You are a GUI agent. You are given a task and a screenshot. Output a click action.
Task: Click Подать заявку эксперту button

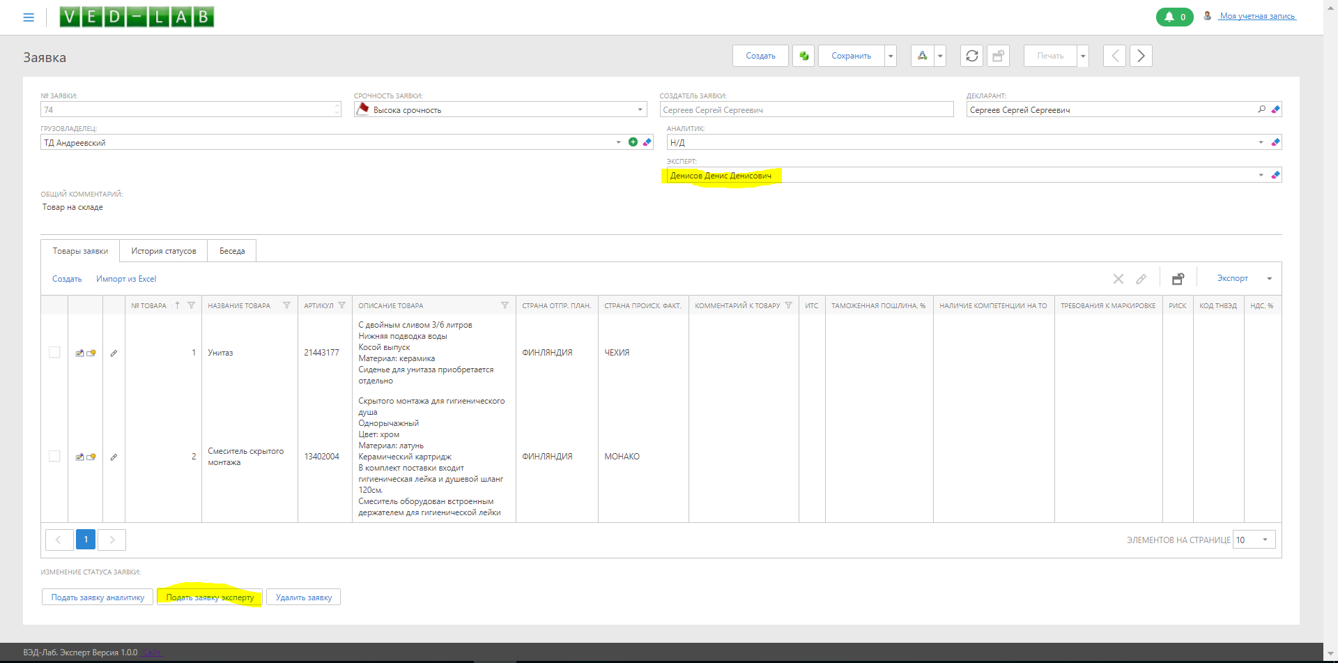pos(210,597)
